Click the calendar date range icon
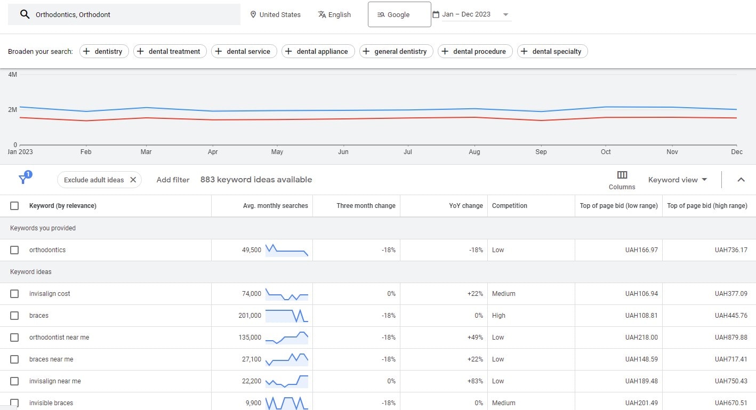Viewport: 756px width, 410px height. coord(436,14)
